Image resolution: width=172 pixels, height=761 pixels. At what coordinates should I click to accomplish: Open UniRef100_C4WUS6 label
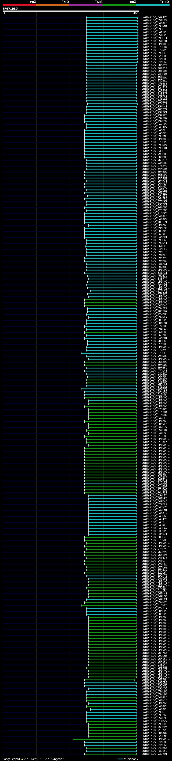coord(154,433)
